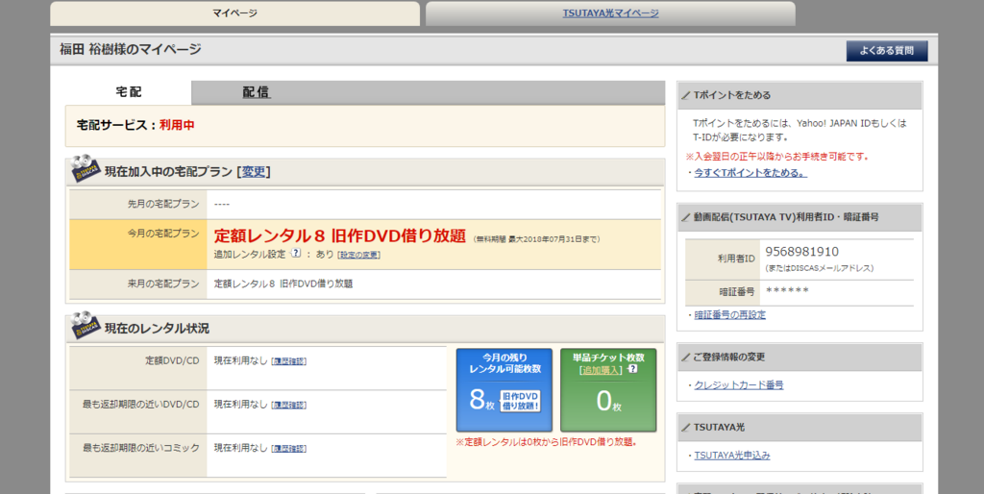
Task: Open the マイページ top tab
Action: pos(234,13)
